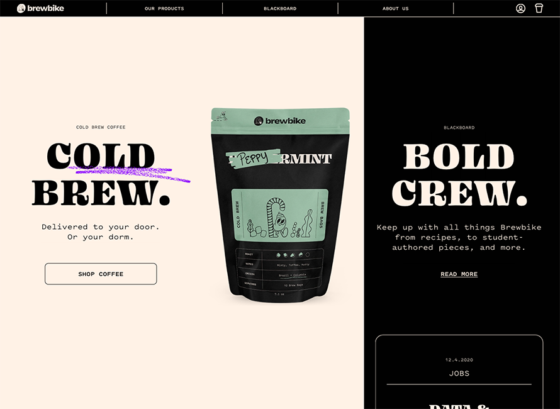The image size is (560, 409).
Task: Open the Our Products menu
Action: tap(164, 9)
